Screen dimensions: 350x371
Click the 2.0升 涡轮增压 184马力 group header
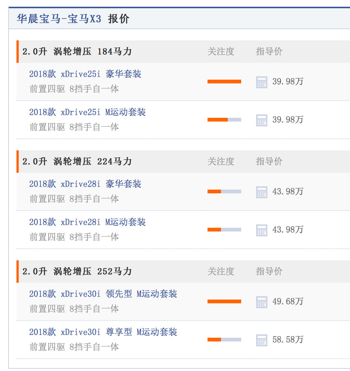coord(77,52)
